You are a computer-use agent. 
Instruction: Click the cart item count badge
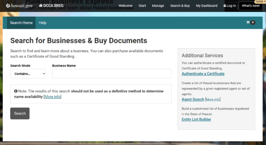[x=253, y=22]
